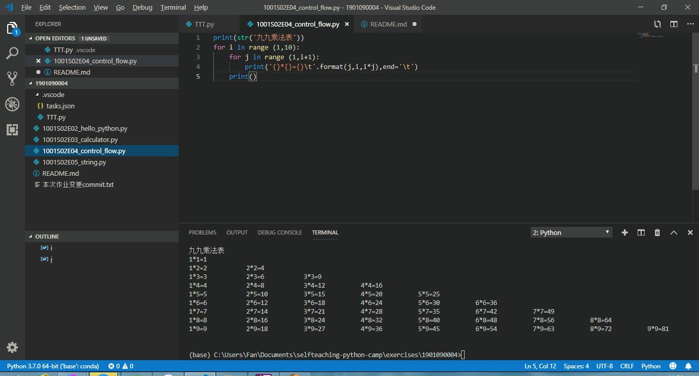Add a new integrated terminal
The height and width of the screenshot is (376, 699).
pos(624,232)
